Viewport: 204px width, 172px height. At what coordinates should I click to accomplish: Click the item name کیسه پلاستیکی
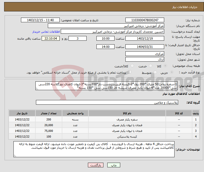point(127,137)
